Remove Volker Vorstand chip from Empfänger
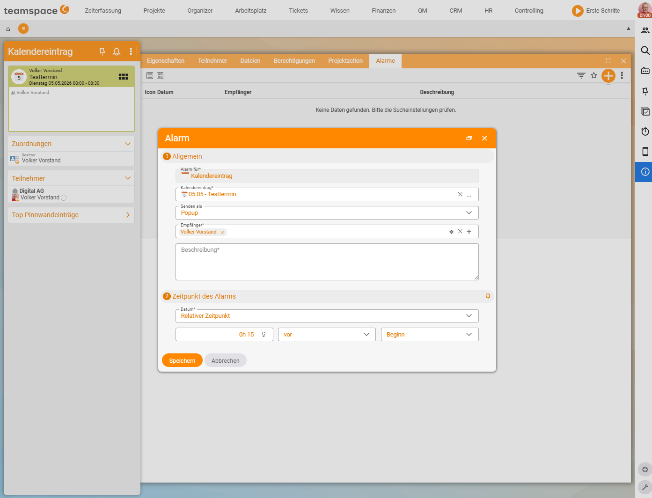The width and height of the screenshot is (652, 498). pos(222,232)
